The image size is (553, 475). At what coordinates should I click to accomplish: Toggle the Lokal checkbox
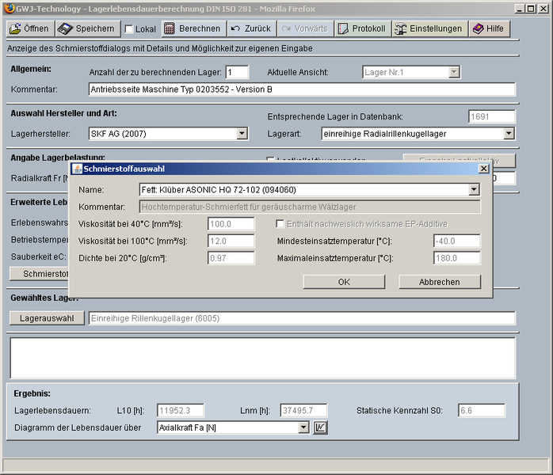[x=129, y=29]
